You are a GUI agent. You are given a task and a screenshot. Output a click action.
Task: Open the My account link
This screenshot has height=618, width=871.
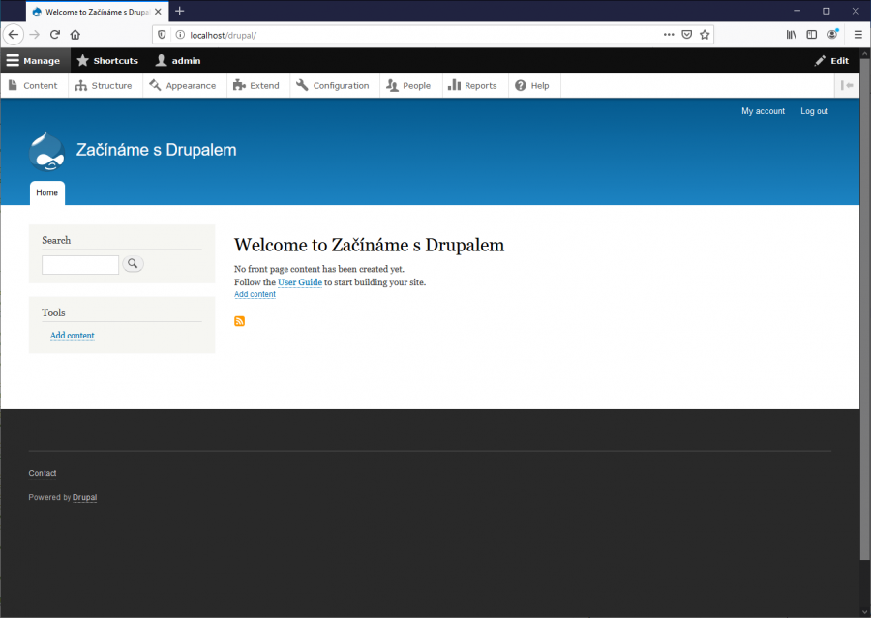pos(764,111)
